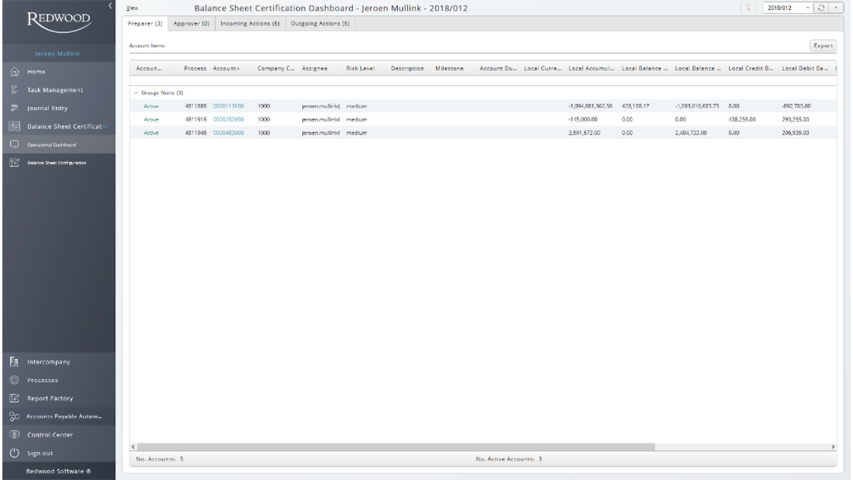Select process number 4811946

coord(195,133)
